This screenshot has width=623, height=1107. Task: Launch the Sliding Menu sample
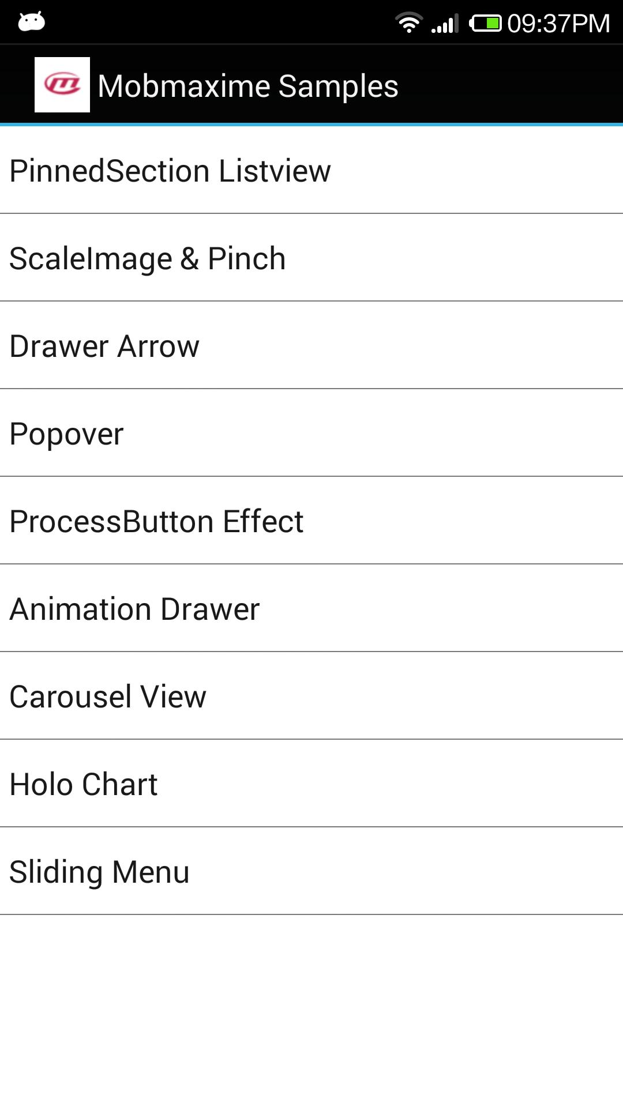click(x=99, y=872)
